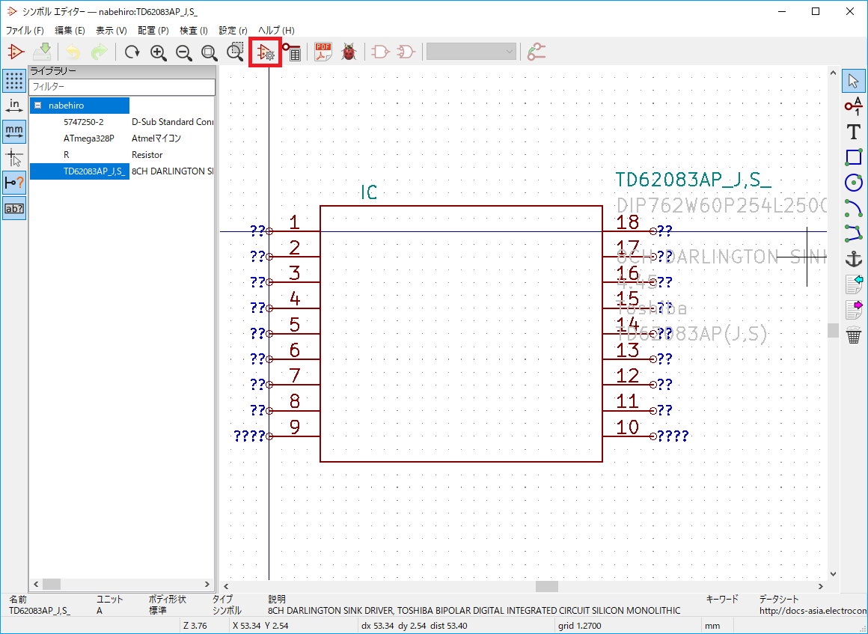Select the trash delete tool
This screenshot has height=634, width=868.
click(855, 335)
